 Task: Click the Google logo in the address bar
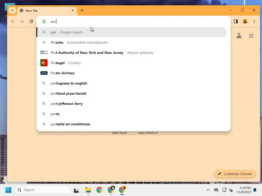coord(44,21)
